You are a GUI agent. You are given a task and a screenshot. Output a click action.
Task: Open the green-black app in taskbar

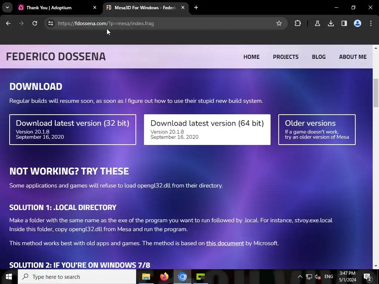(x=201, y=277)
